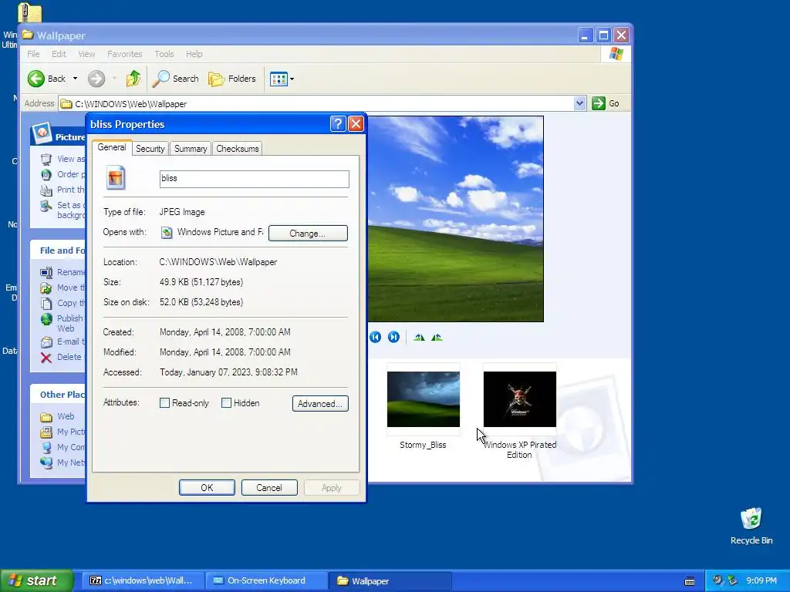
Task: Click the next image button under preview
Action: 393,337
